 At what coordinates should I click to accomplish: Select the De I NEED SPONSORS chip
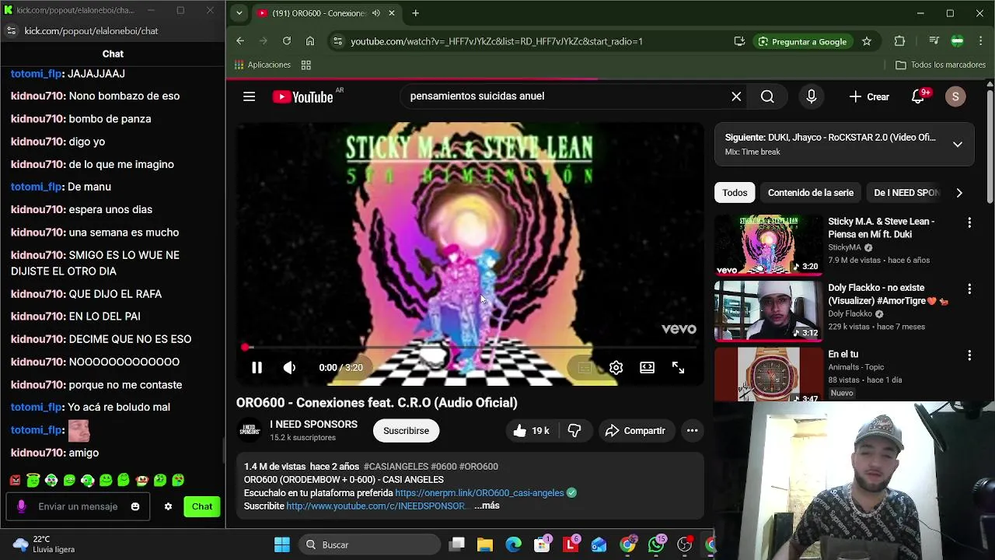tap(906, 193)
